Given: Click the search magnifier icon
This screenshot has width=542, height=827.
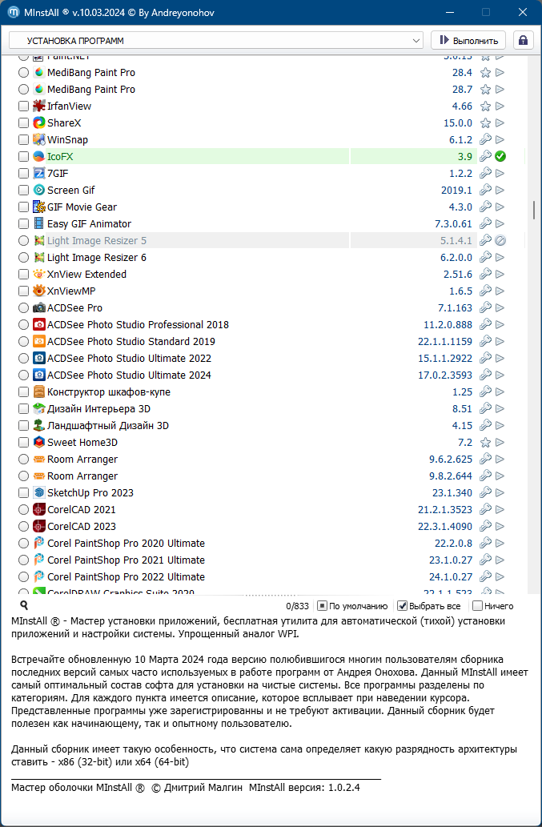Looking at the screenshot, I should point(24,606).
